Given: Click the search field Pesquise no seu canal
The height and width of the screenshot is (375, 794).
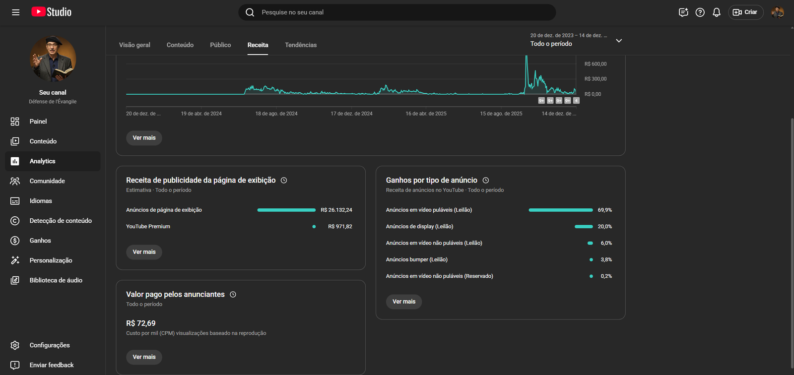Looking at the screenshot, I should (x=397, y=12).
